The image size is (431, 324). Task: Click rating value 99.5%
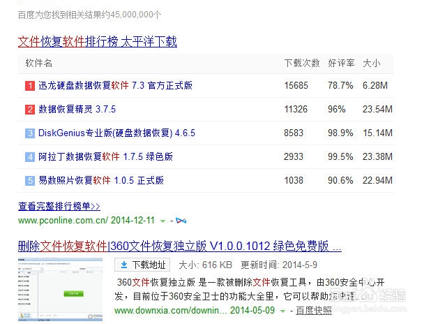point(340,156)
